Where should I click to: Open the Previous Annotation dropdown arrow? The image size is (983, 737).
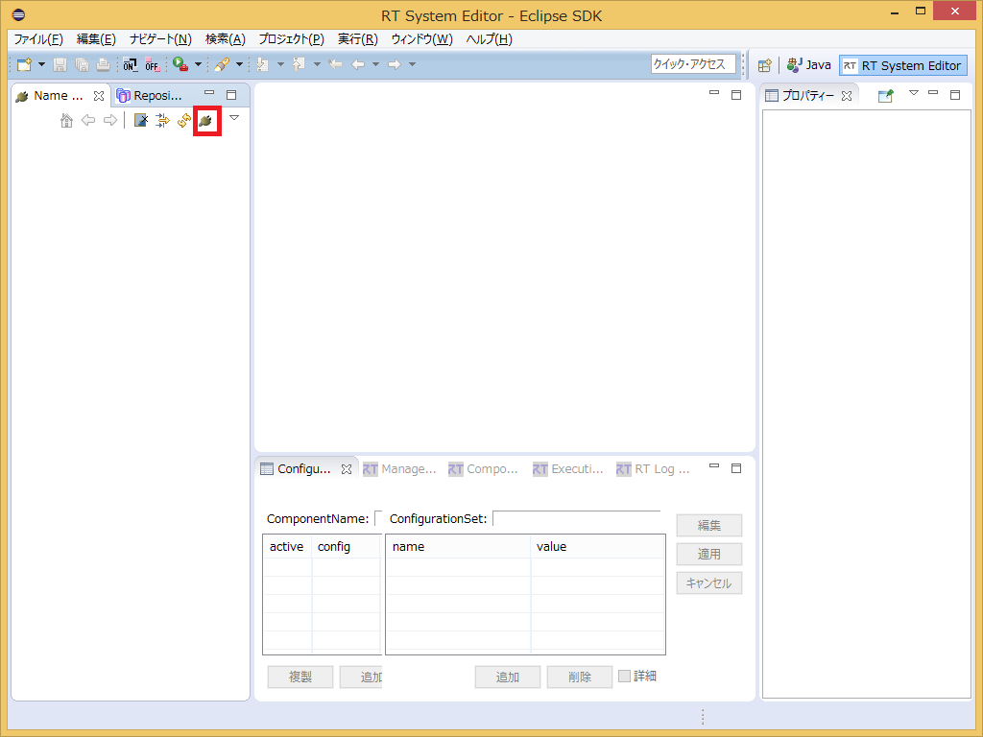(x=317, y=64)
